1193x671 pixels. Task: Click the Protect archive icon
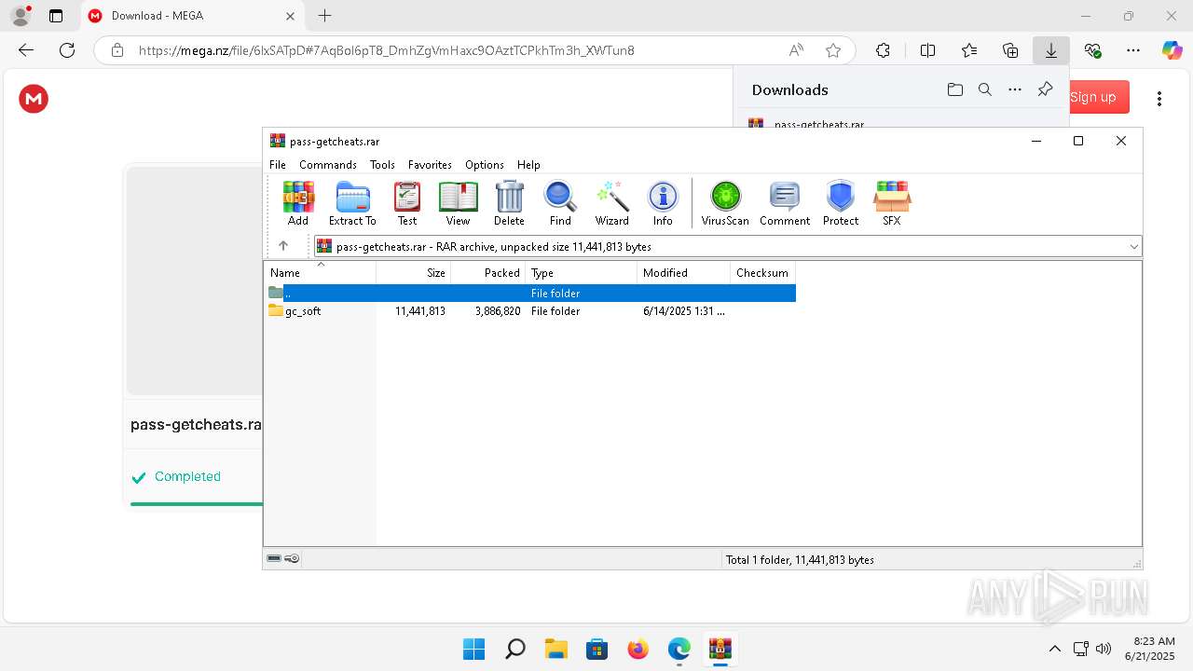tap(841, 203)
